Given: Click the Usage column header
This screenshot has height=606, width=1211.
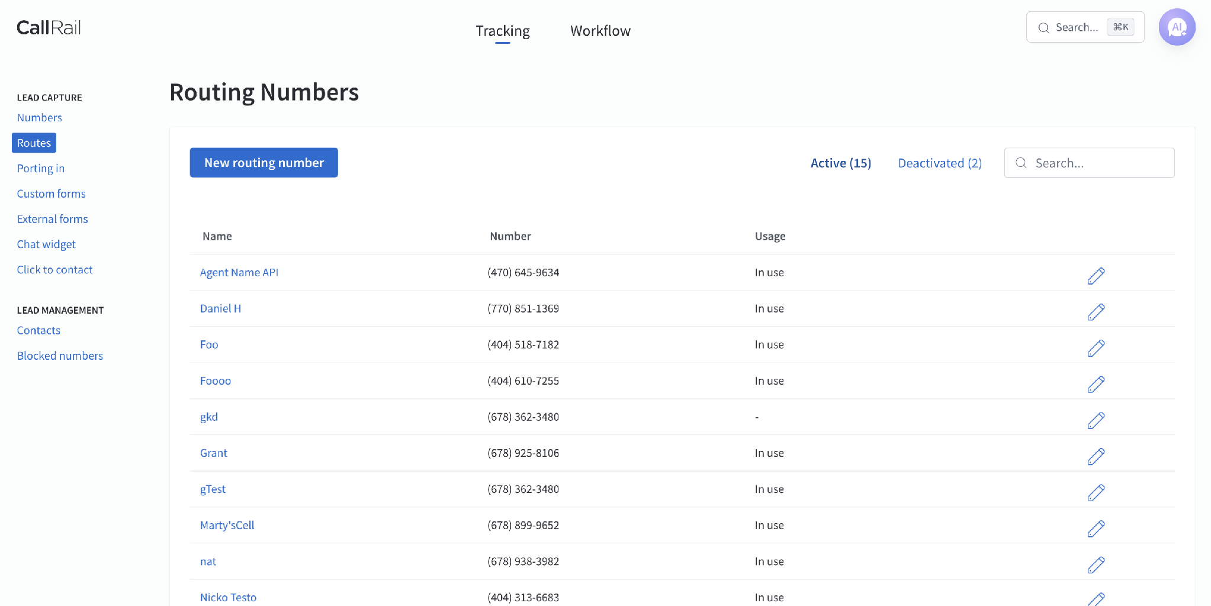Looking at the screenshot, I should [x=770, y=236].
